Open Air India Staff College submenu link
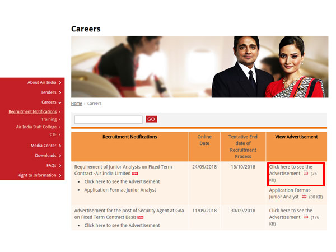This screenshot has width=336, height=252. (36, 127)
